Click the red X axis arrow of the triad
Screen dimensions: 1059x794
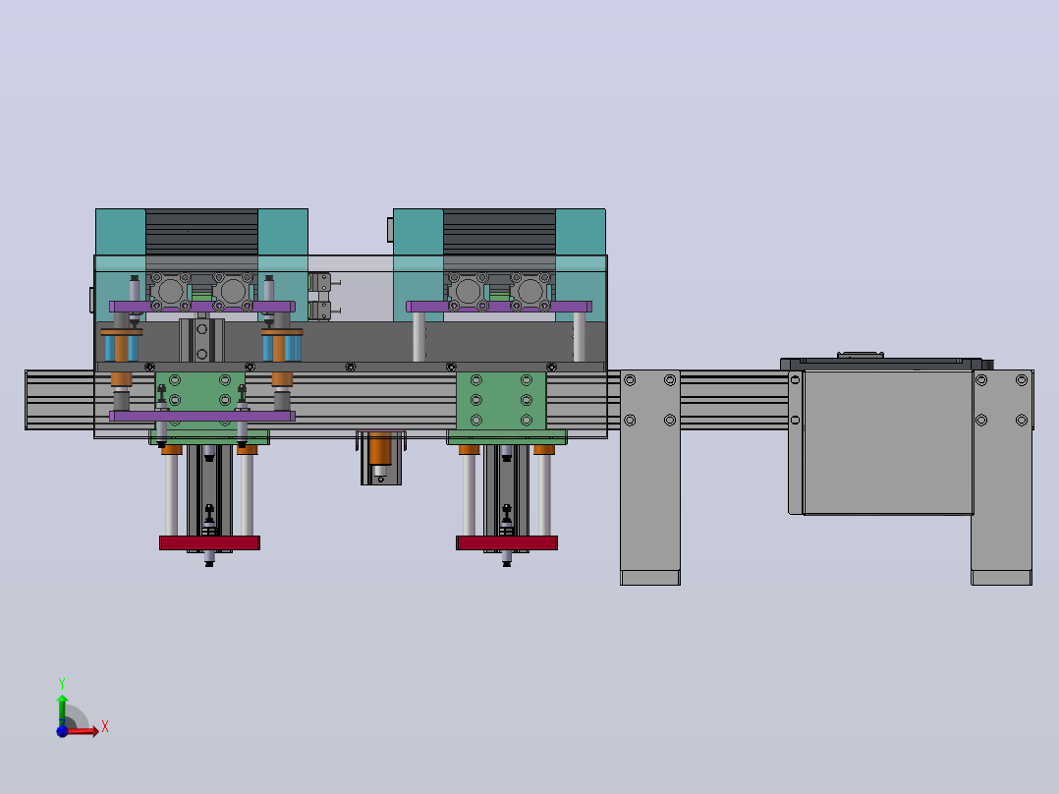[84, 731]
